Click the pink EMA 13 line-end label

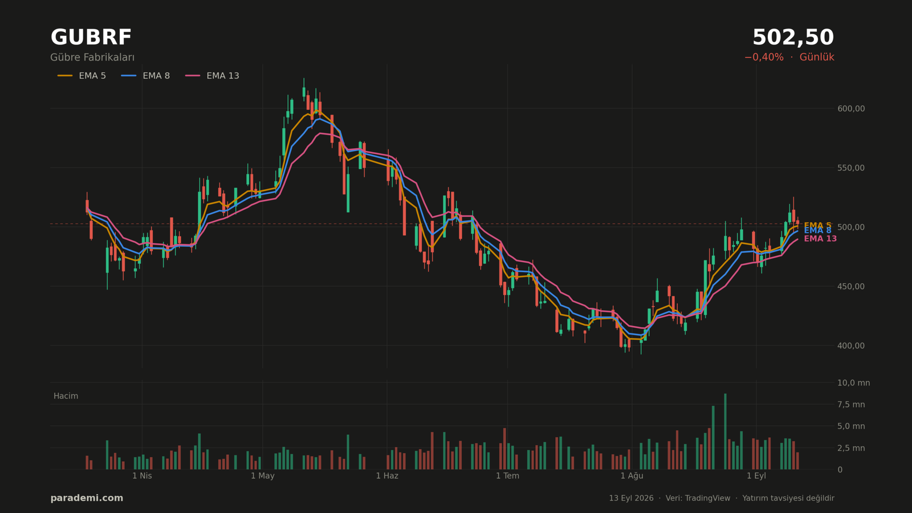[820, 239]
